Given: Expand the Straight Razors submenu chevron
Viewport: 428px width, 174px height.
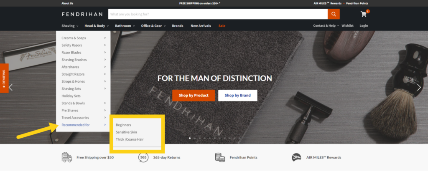Looking at the screenshot, I should [105, 74].
